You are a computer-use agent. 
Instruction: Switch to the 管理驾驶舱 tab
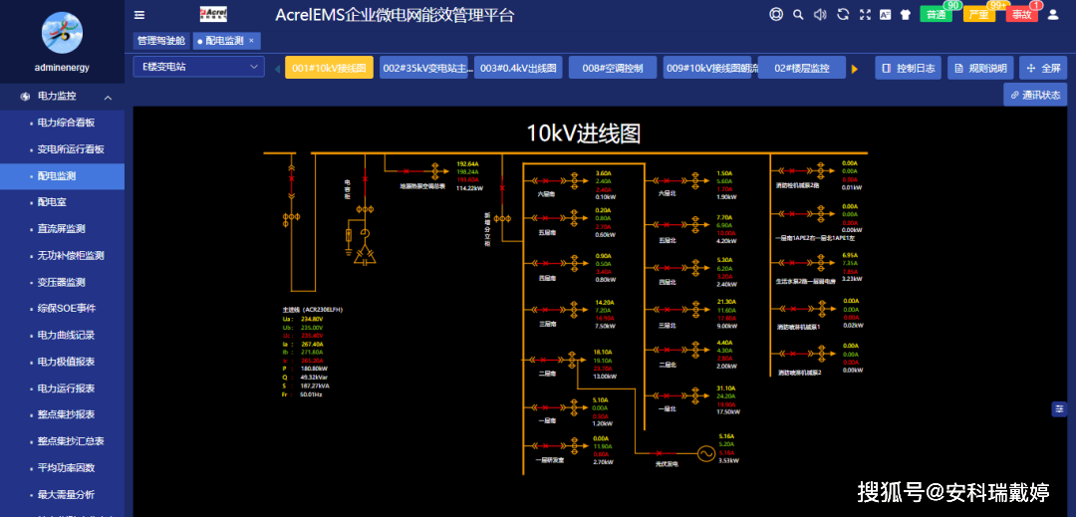coord(161,41)
